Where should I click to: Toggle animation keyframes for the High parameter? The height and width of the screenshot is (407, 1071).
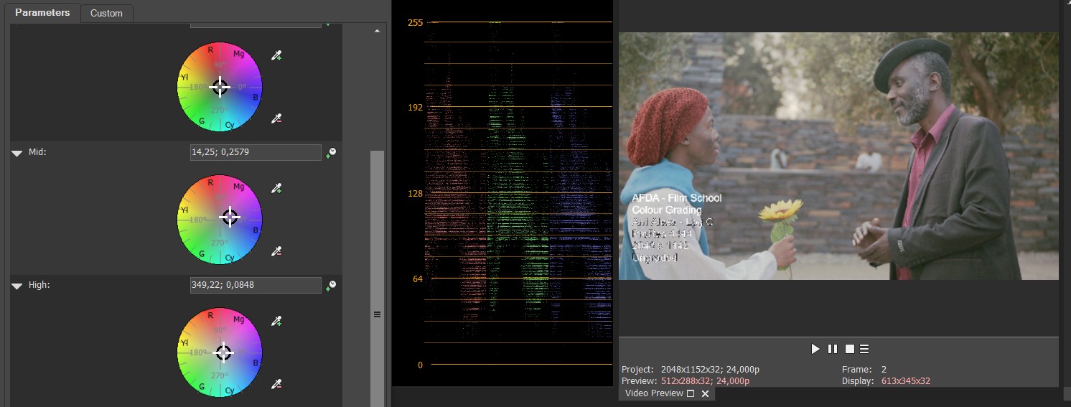(x=331, y=286)
